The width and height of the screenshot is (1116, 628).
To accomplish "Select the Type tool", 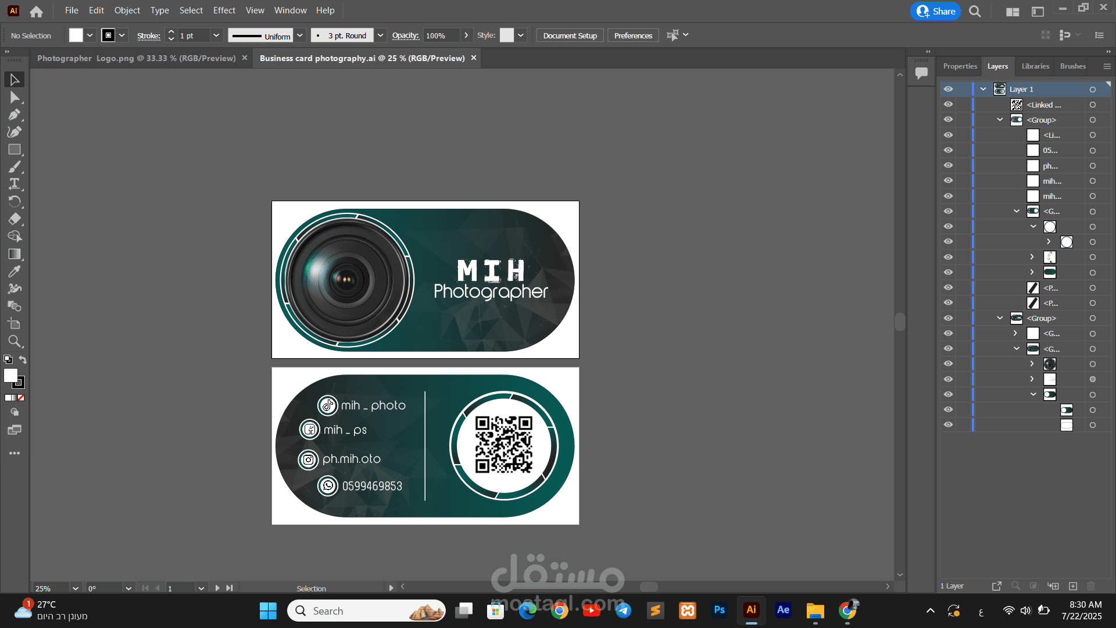I will tap(15, 184).
